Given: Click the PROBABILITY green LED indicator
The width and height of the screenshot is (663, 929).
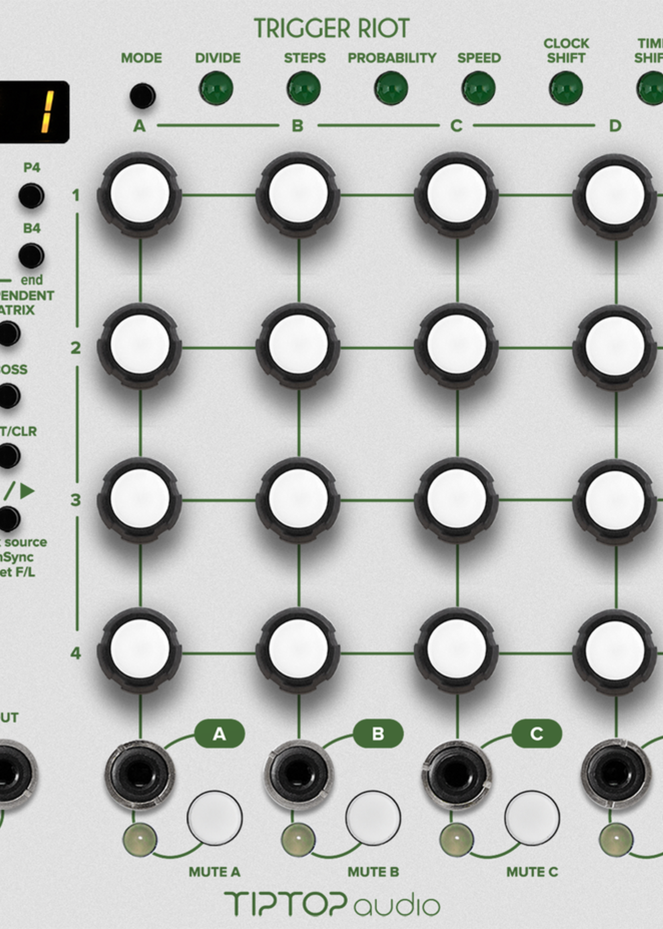Looking at the screenshot, I should [391, 88].
